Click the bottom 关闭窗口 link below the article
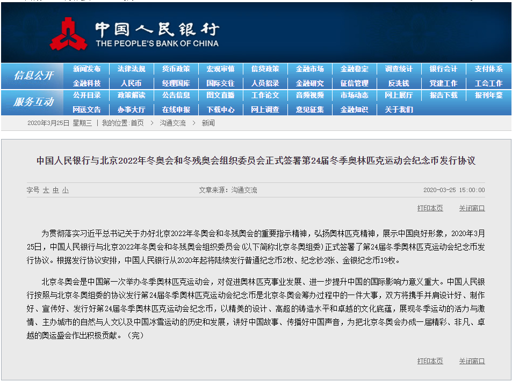 (x=472, y=361)
